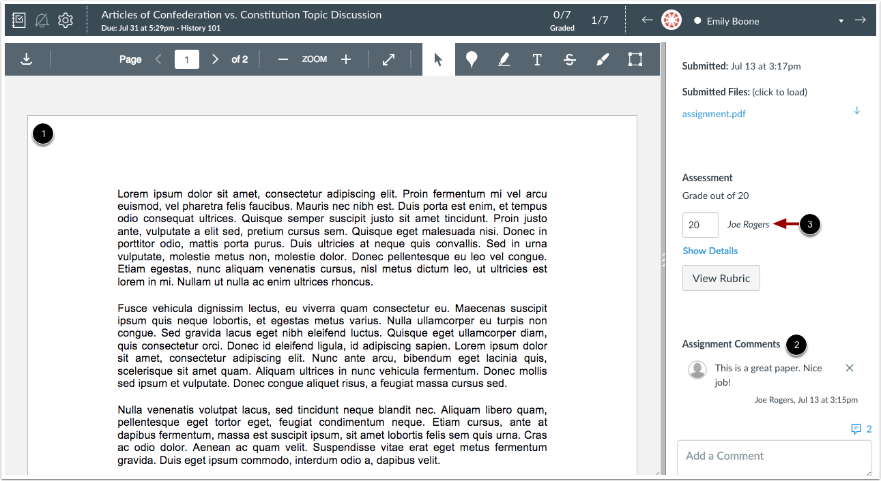Click the 'of 2' page total
Image resolution: width=881 pixels, height=481 pixels.
tap(240, 59)
